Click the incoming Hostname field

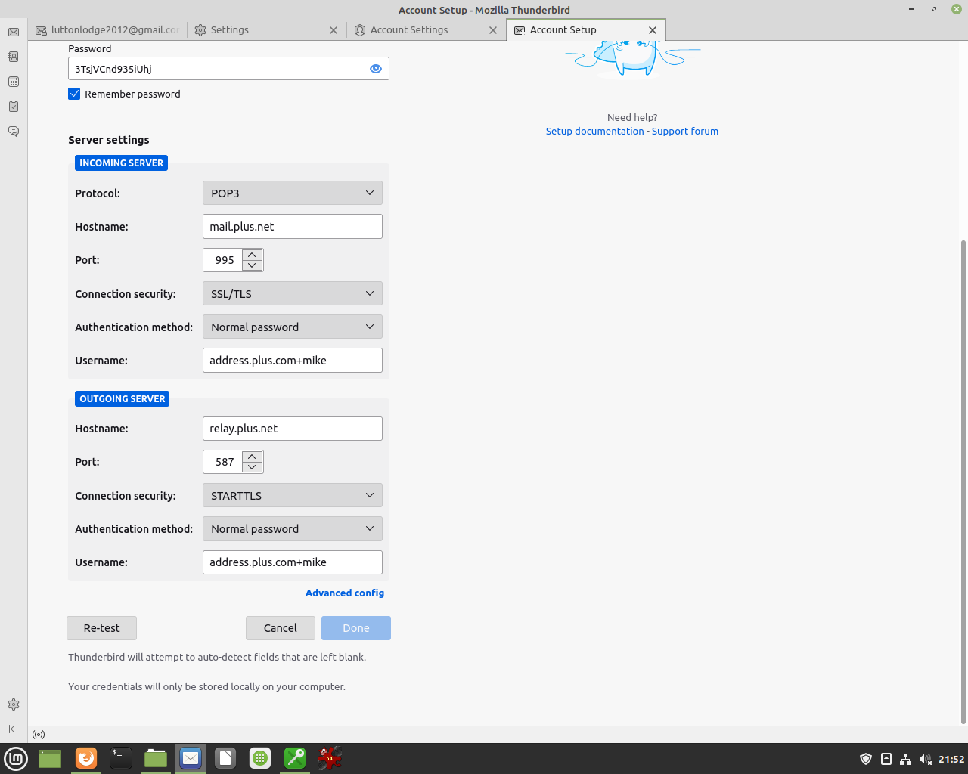pos(292,227)
